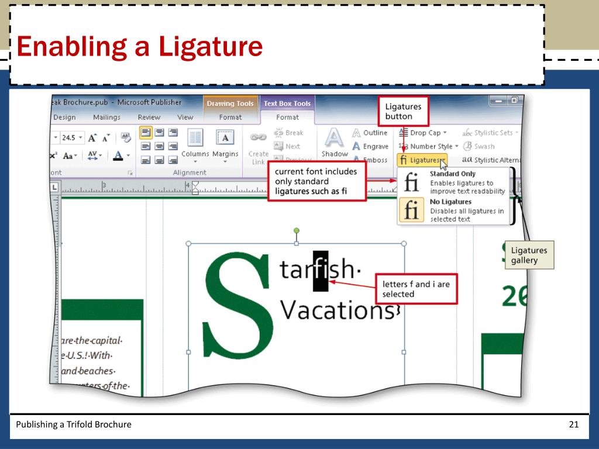Restore down the Publisher window
The image size is (599, 449).
click(514, 101)
